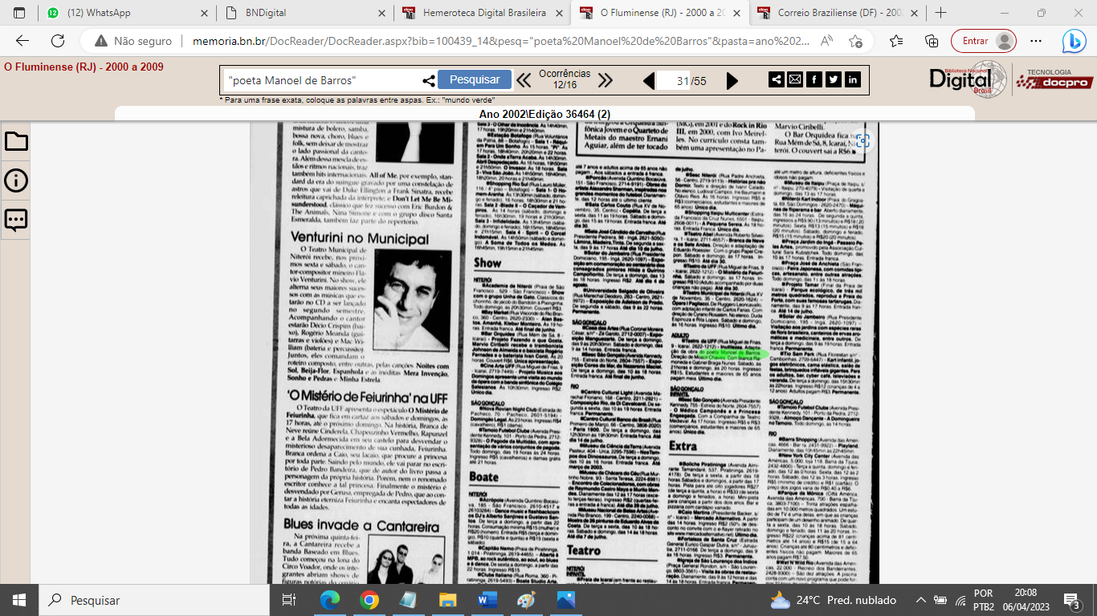Switch to the WhatsApp tab
This screenshot has width=1097, height=616.
(x=127, y=13)
